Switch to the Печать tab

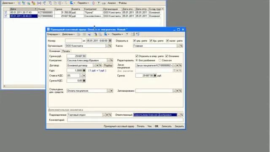[x=66, y=51]
